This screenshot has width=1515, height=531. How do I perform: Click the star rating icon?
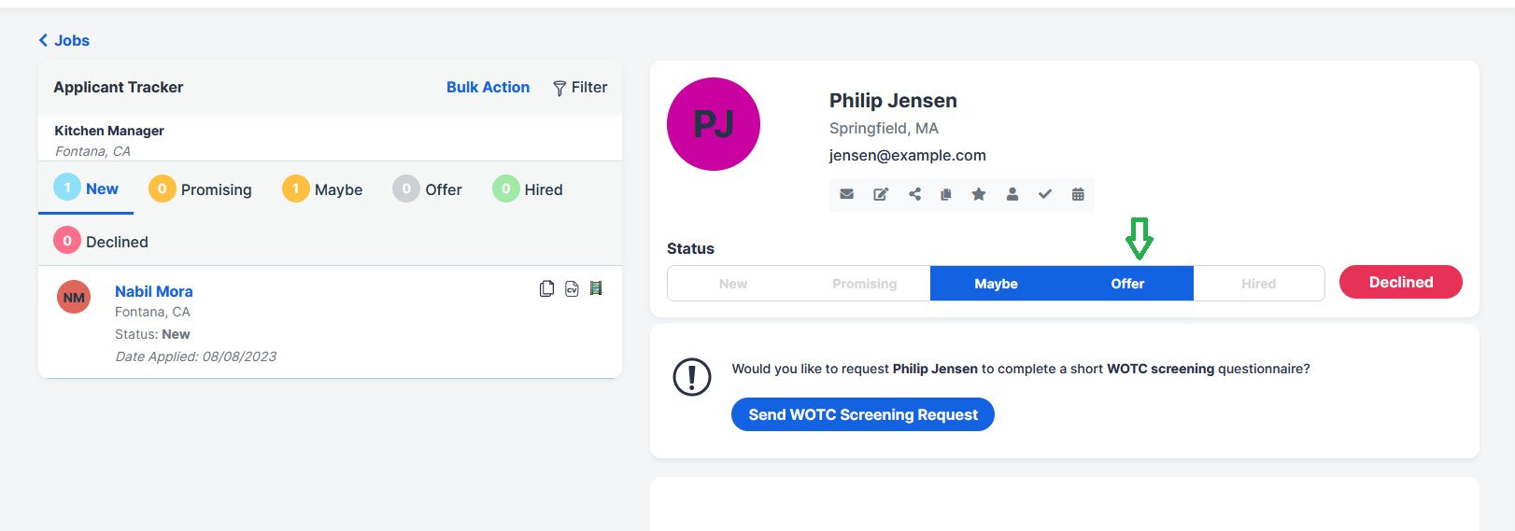pyautogui.click(x=978, y=194)
